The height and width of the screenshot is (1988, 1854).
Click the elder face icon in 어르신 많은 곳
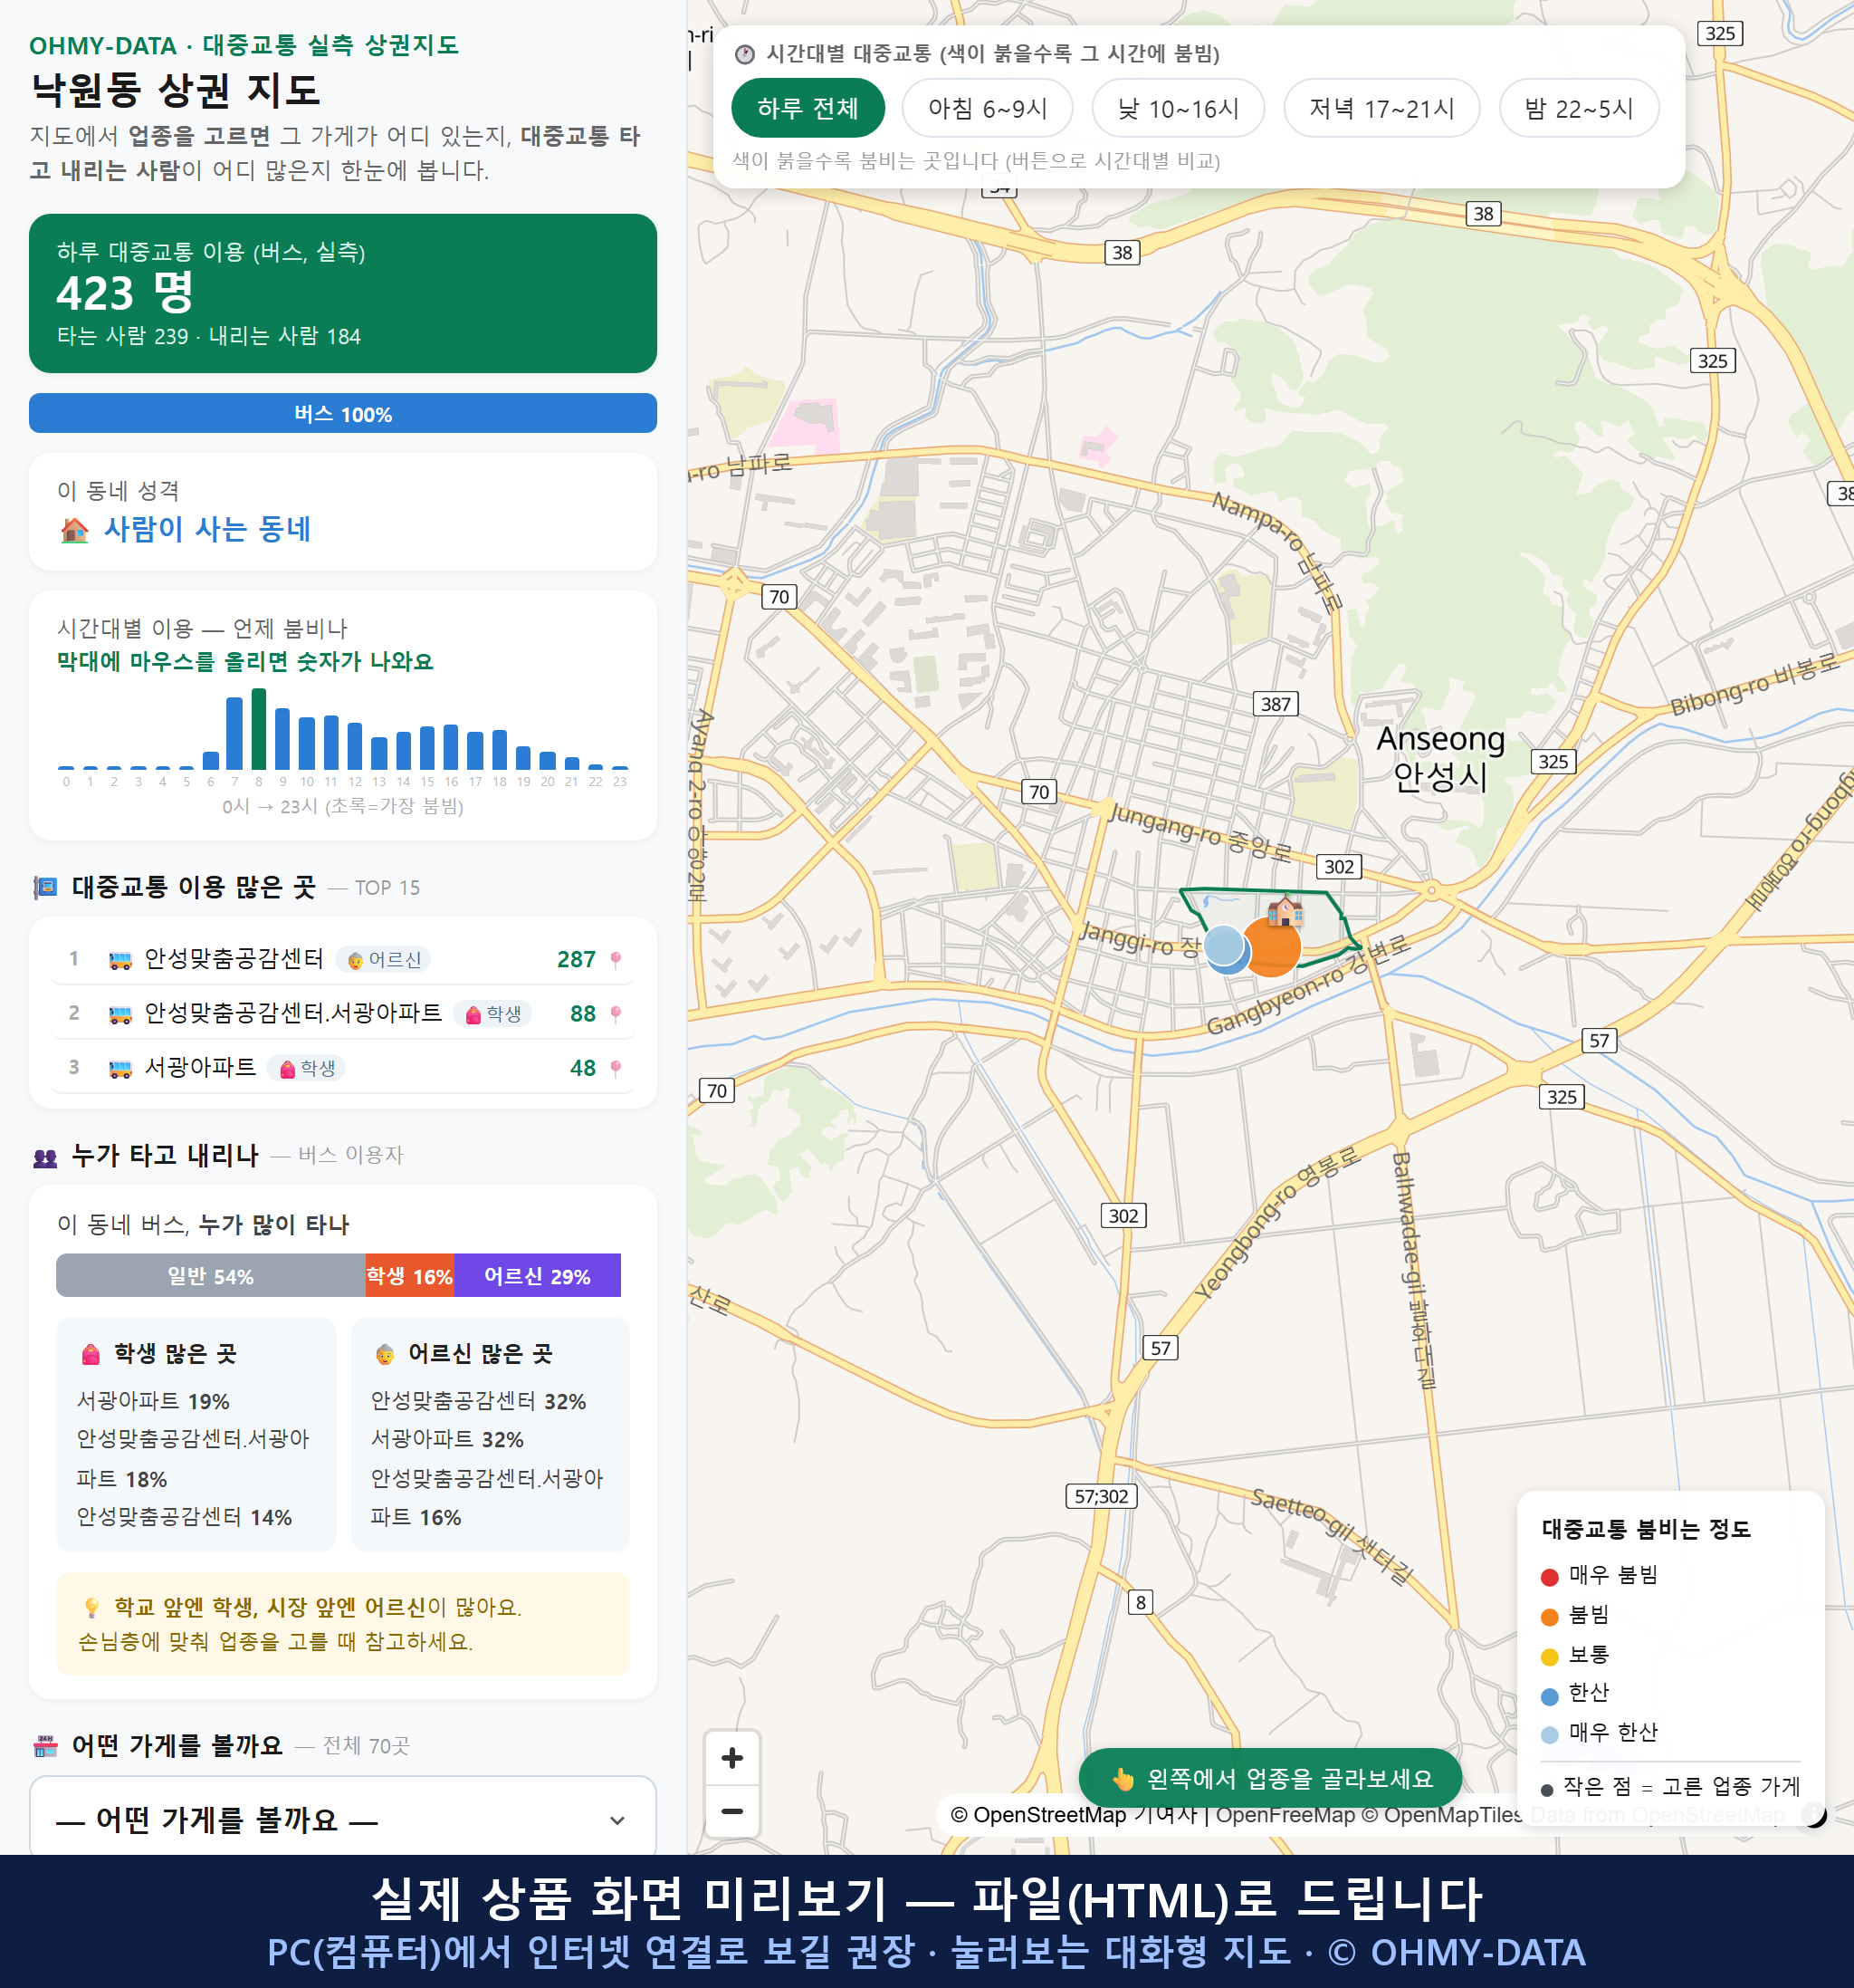385,1354
